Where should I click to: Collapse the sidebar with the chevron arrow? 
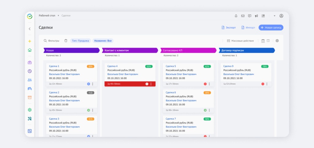30,29
